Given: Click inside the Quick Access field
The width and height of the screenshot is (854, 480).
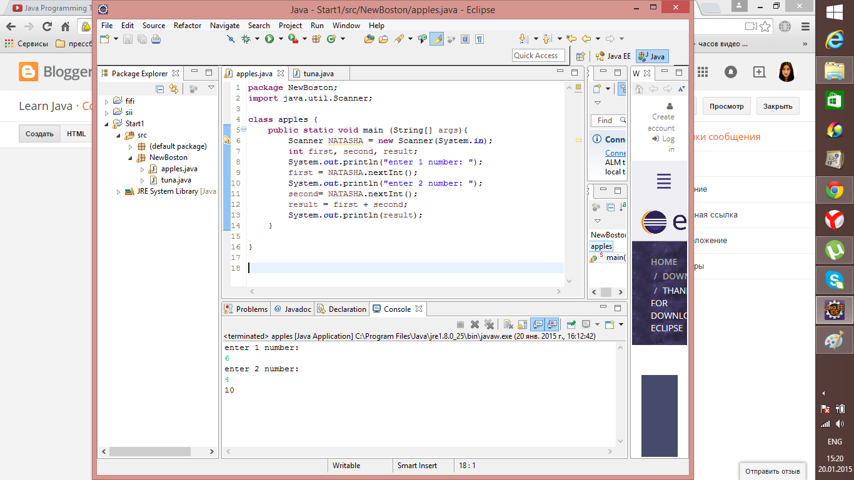Looking at the screenshot, I should 538,55.
